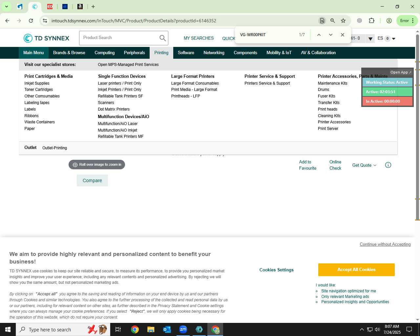Screen dimensions: 420x336
Task: Open a new browser tab
Action: pos(93,7)
